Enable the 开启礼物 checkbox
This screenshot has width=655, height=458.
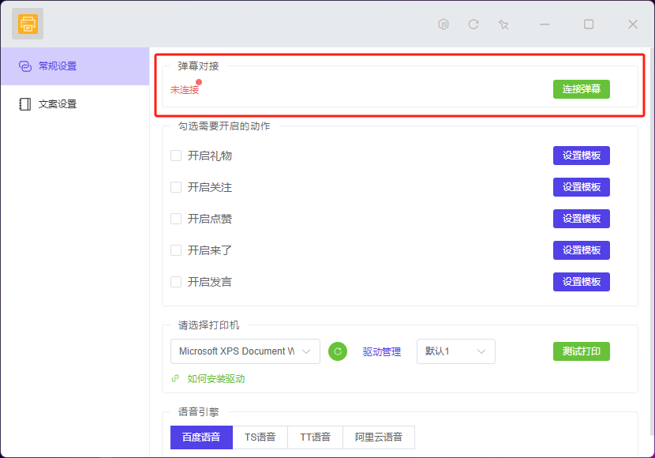[x=176, y=156]
